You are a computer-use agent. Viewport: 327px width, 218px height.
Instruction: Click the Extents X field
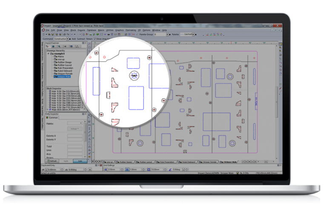click(x=75, y=136)
